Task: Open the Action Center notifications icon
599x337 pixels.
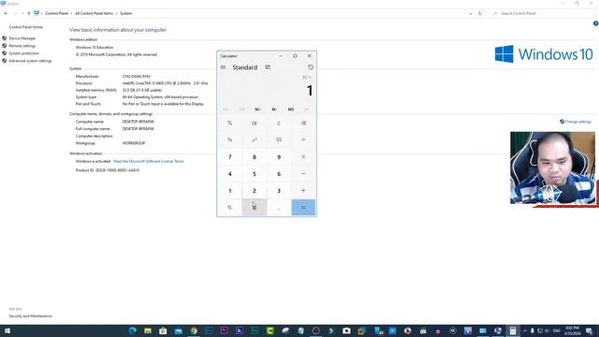Action: coord(589,330)
